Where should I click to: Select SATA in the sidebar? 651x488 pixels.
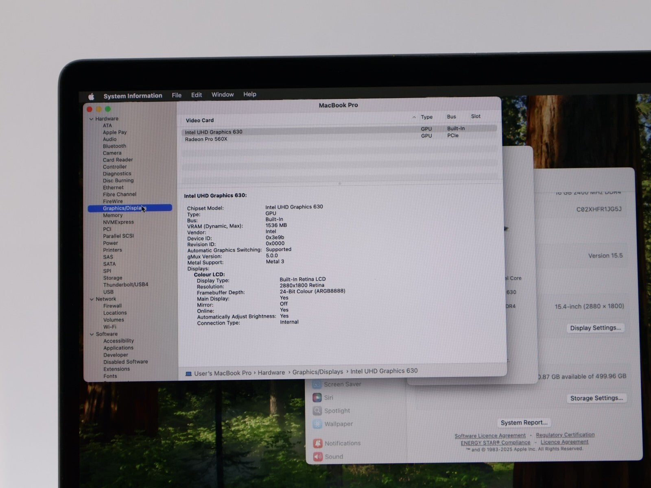[109, 264]
